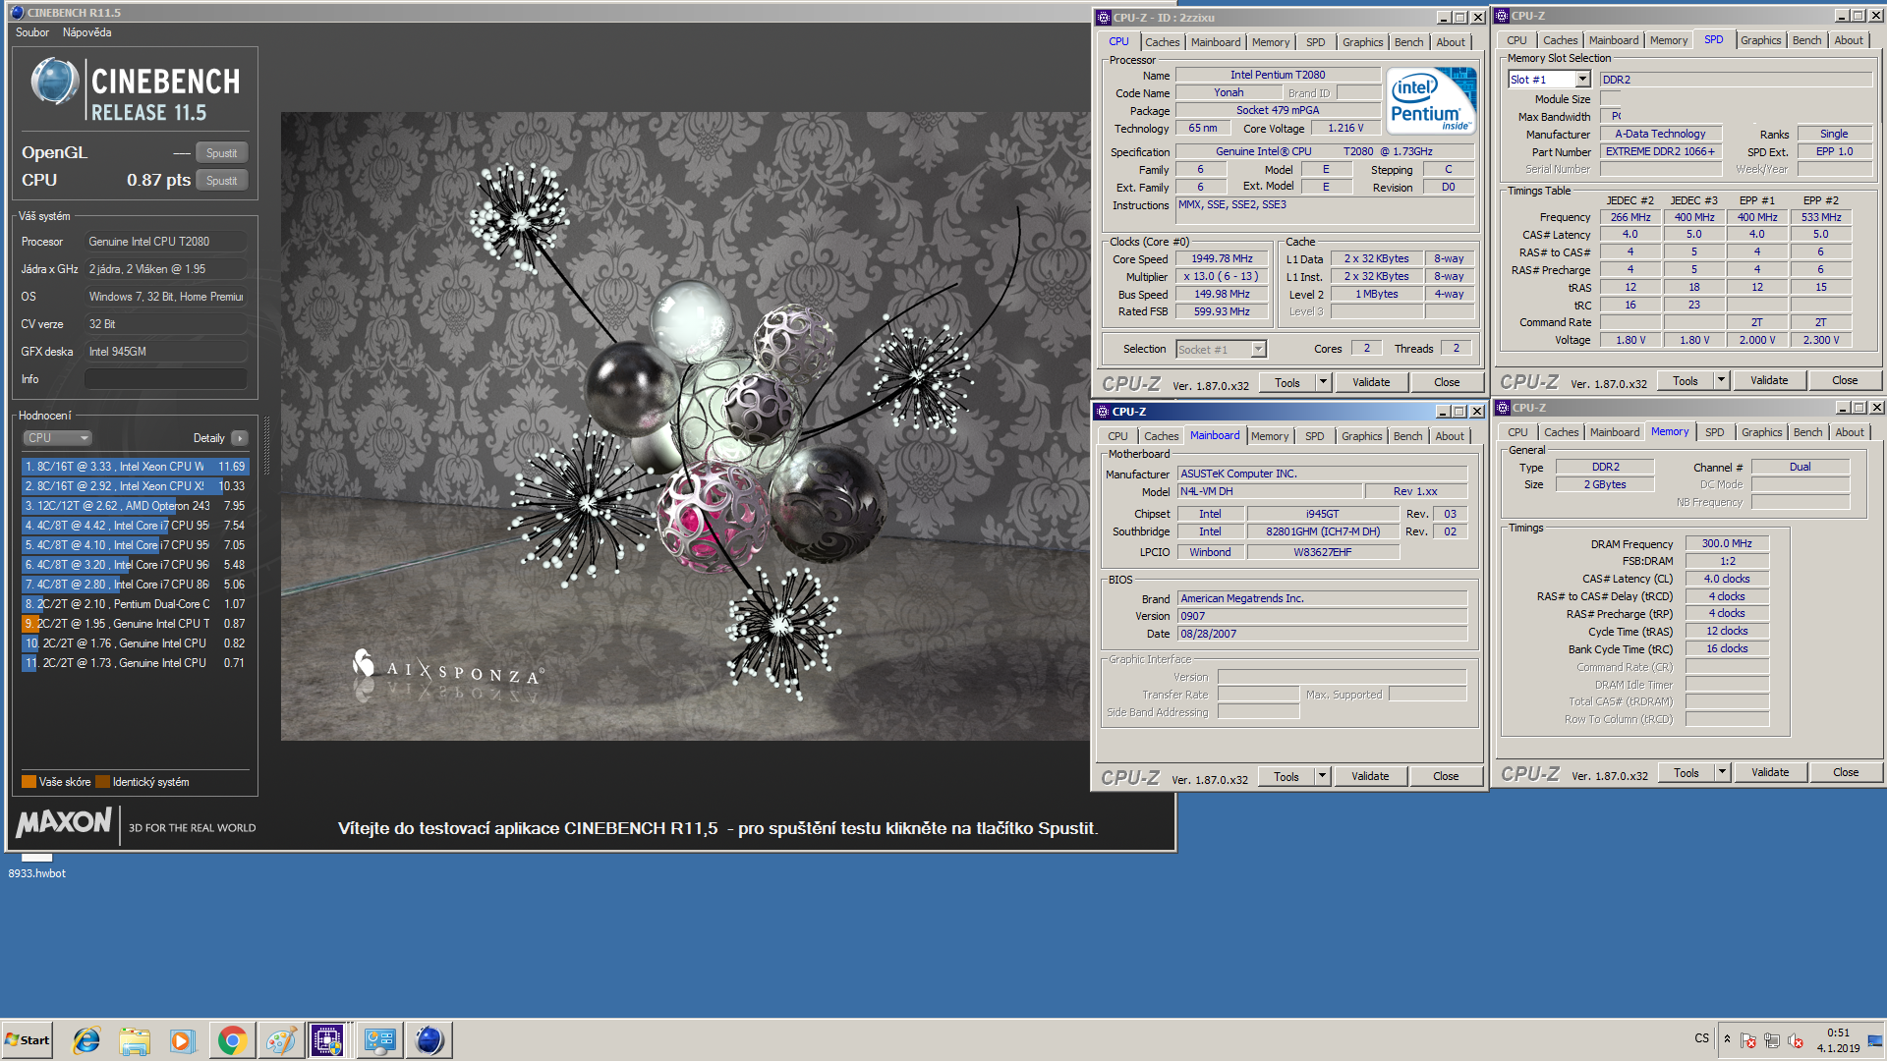Viewport: 1887px width, 1061px height.
Task: Click the Cinebench sphere logo icon
Action: 54,82
